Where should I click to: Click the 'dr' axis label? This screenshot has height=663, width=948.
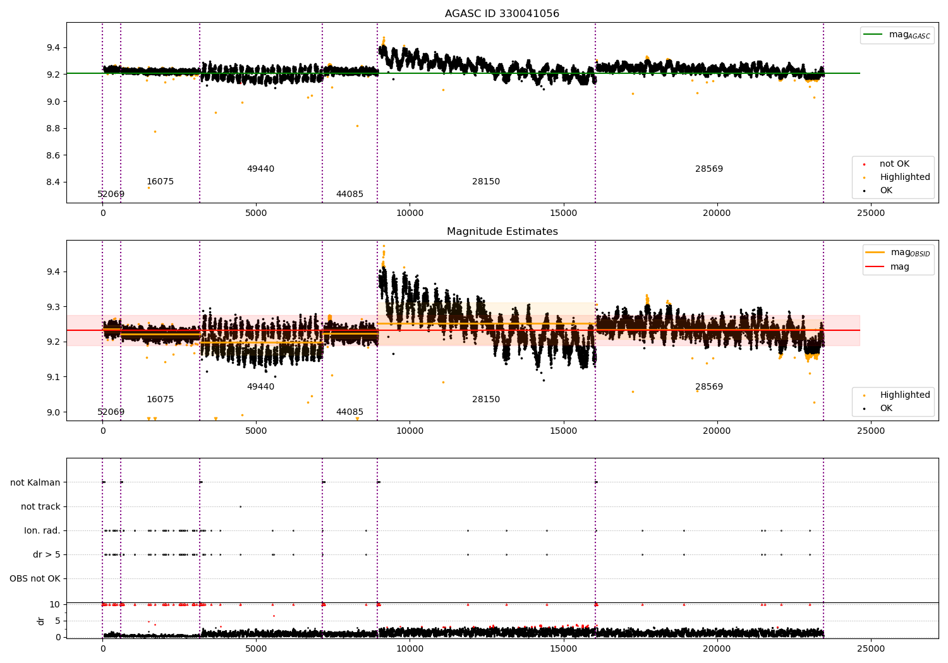(41, 621)
